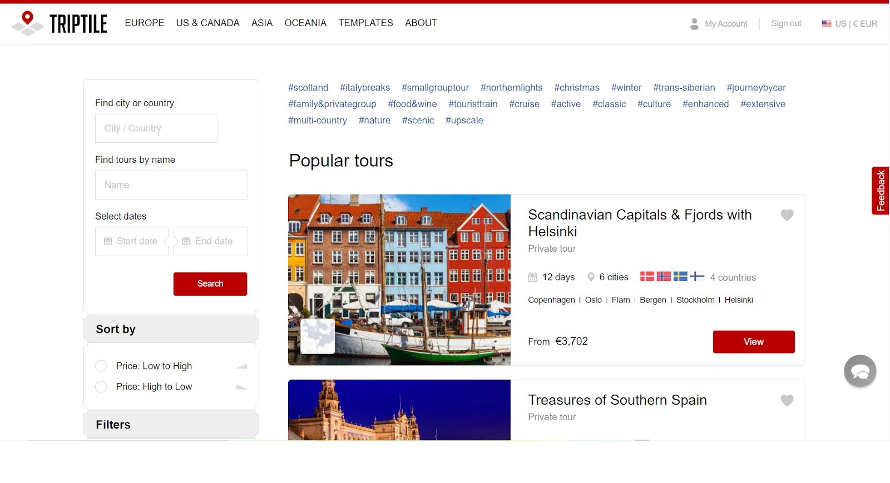Open the Scandinavian Capitals & Fjords title
Image resolution: width=890 pixels, height=483 pixels.
640,223
